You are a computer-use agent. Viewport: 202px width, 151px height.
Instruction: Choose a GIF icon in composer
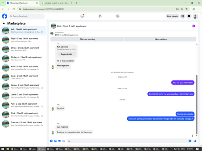[64, 141]
